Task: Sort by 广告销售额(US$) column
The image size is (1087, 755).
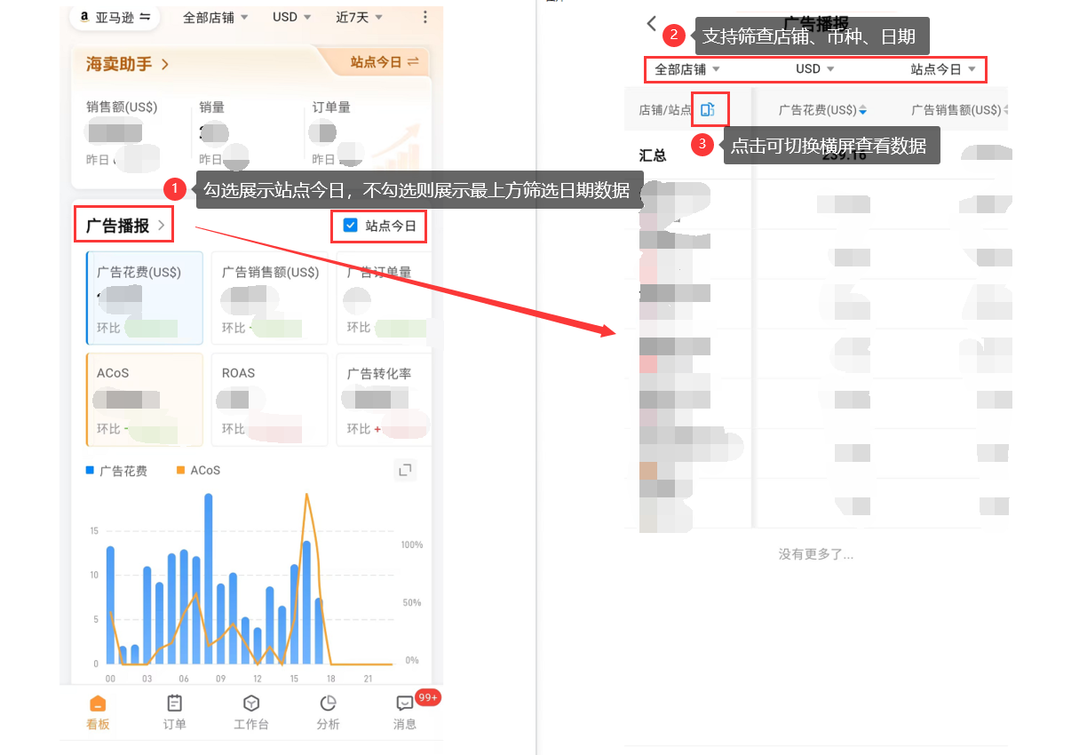Action: (959, 110)
